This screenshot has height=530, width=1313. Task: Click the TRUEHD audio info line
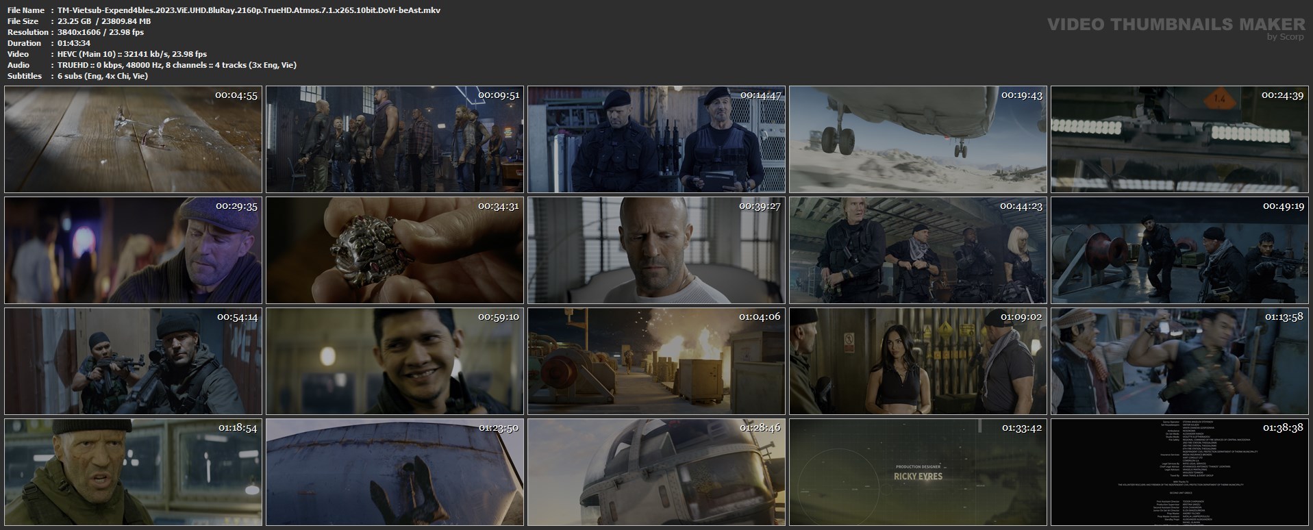click(177, 65)
